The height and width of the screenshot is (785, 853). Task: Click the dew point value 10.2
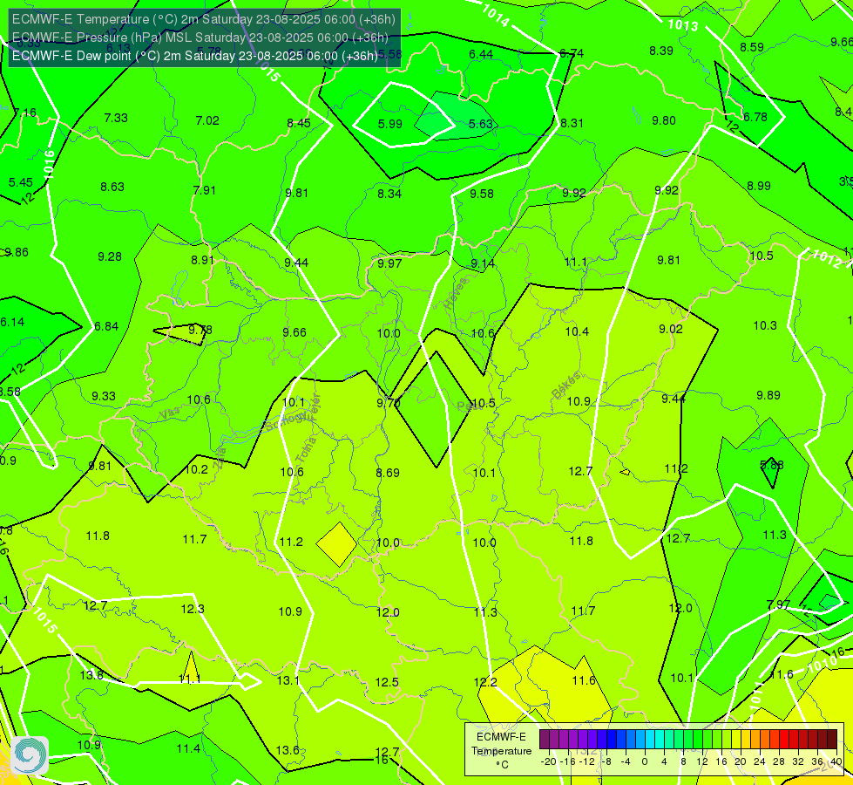coord(196,469)
